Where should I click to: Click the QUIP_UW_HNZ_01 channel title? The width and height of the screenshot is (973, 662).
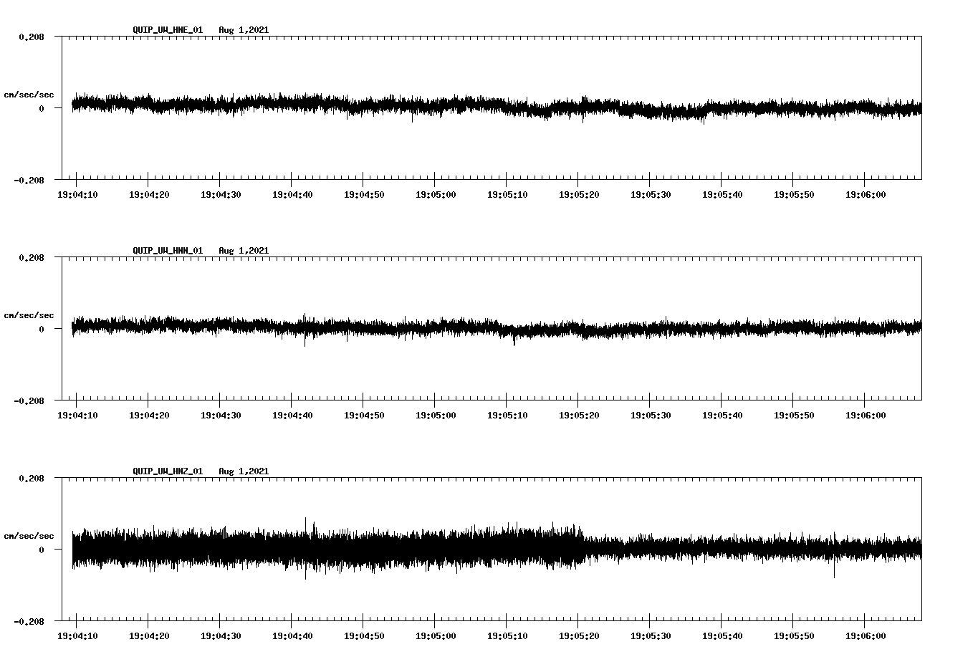tap(168, 471)
